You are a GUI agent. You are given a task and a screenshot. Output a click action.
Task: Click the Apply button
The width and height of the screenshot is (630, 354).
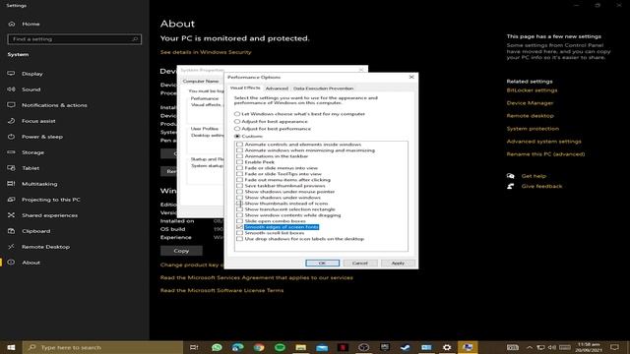pos(398,263)
